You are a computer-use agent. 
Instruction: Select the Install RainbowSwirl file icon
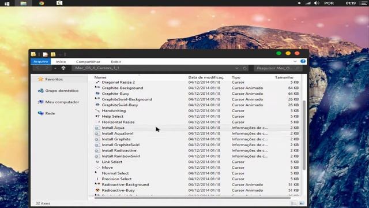pos(97,156)
